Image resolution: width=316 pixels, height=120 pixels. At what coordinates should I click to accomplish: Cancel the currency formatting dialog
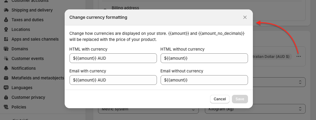tap(220, 99)
